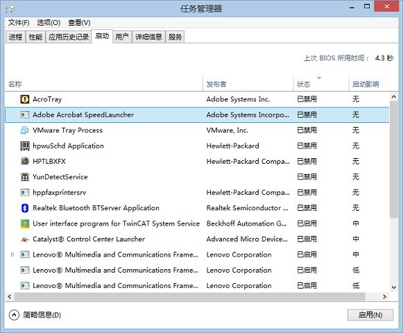Click the horizontal scrollbar right arrow

[x=384, y=296]
